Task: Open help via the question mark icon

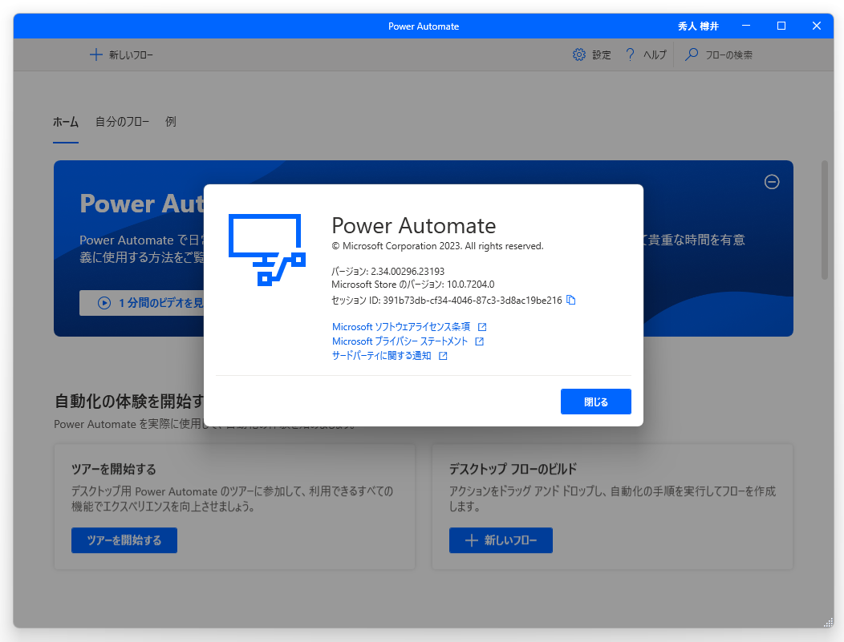Action: click(x=630, y=55)
